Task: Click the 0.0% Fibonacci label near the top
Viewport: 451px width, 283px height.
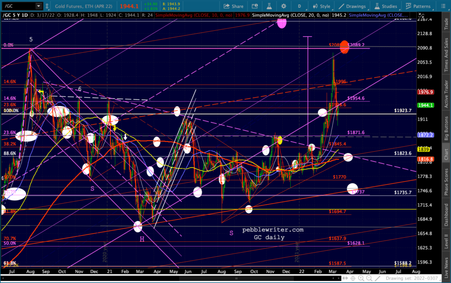Action: click(8, 45)
